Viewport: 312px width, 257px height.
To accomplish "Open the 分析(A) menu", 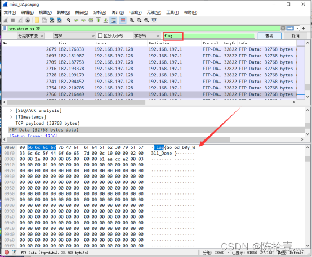I will coord(100,12).
